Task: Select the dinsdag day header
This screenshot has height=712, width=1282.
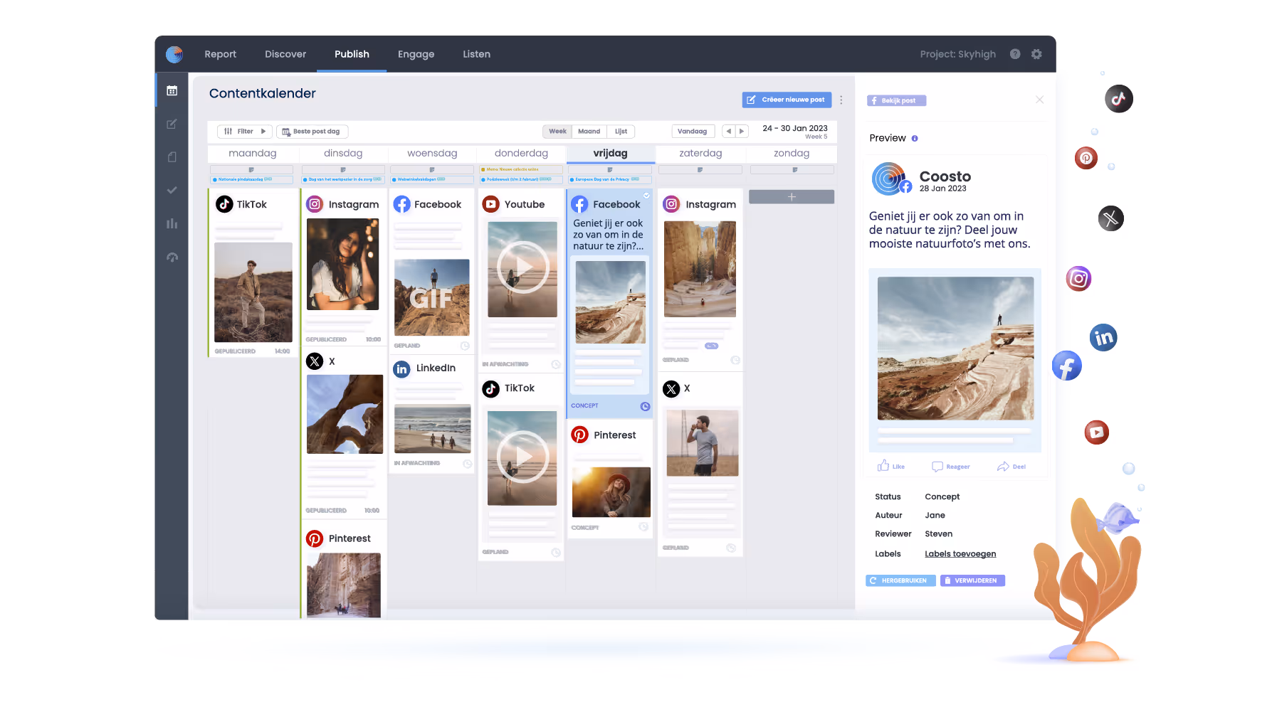Action: pyautogui.click(x=343, y=153)
